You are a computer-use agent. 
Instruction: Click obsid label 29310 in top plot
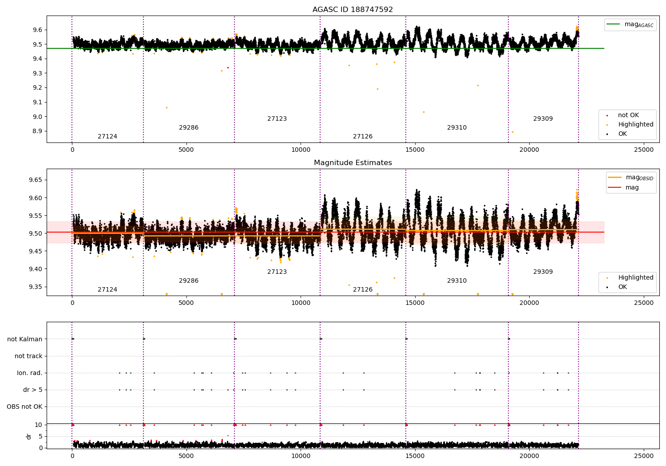(x=457, y=127)
